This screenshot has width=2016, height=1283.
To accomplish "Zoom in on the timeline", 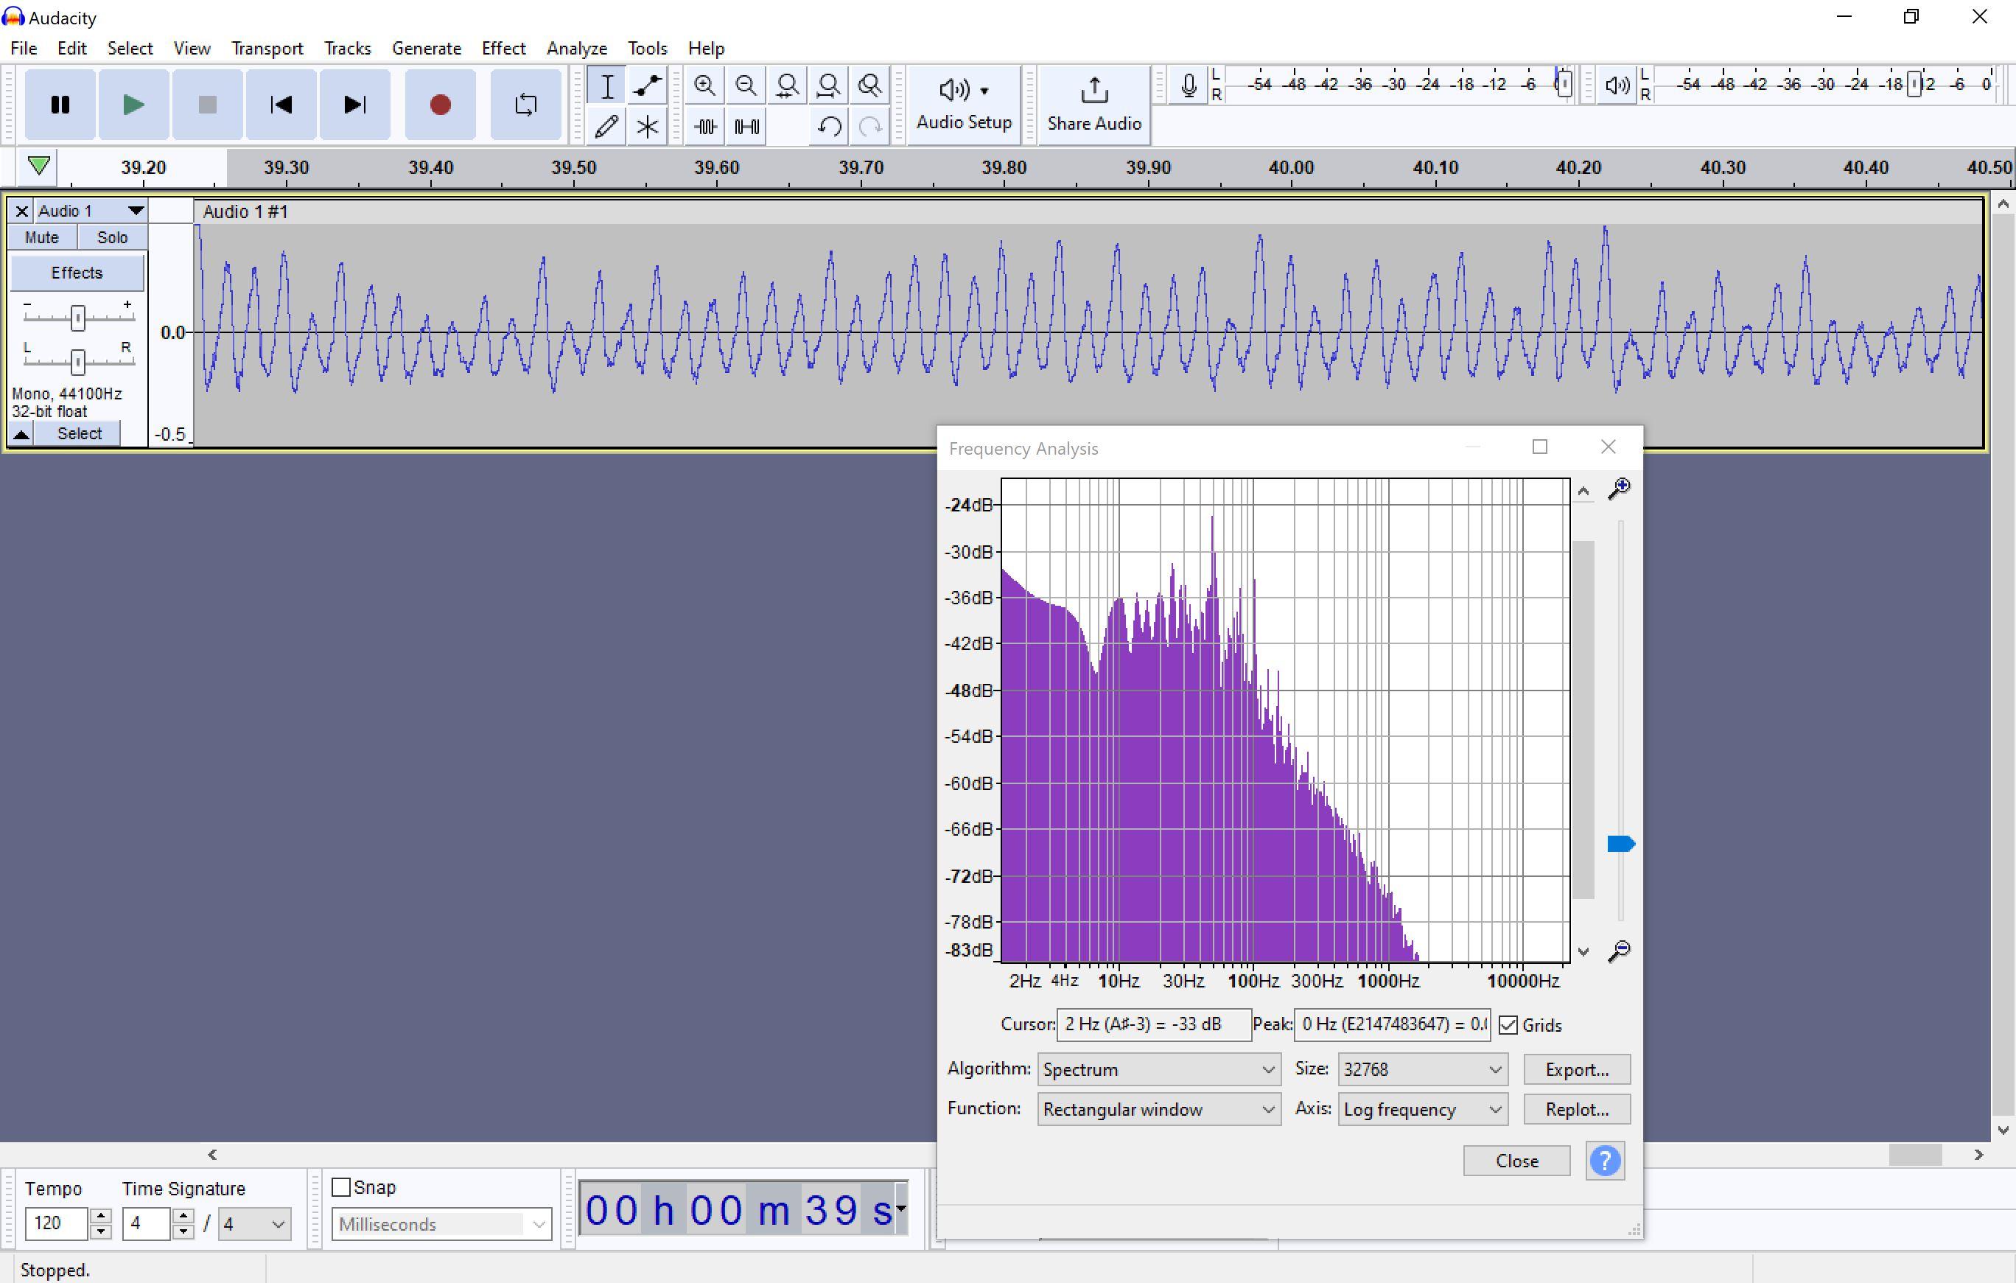I will (x=705, y=85).
